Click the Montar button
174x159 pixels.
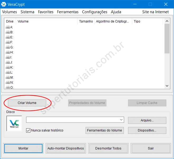tap(23, 148)
